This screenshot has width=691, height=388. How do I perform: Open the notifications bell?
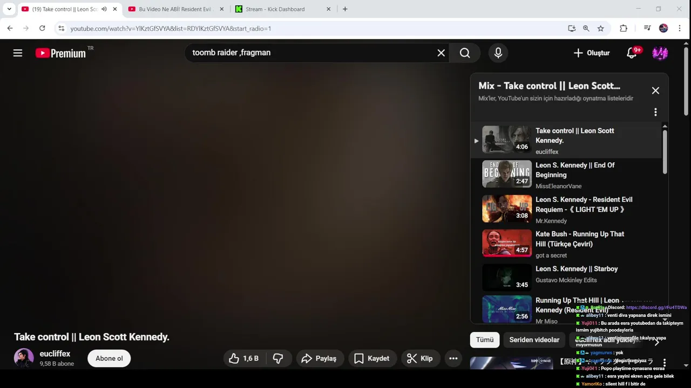click(x=632, y=53)
